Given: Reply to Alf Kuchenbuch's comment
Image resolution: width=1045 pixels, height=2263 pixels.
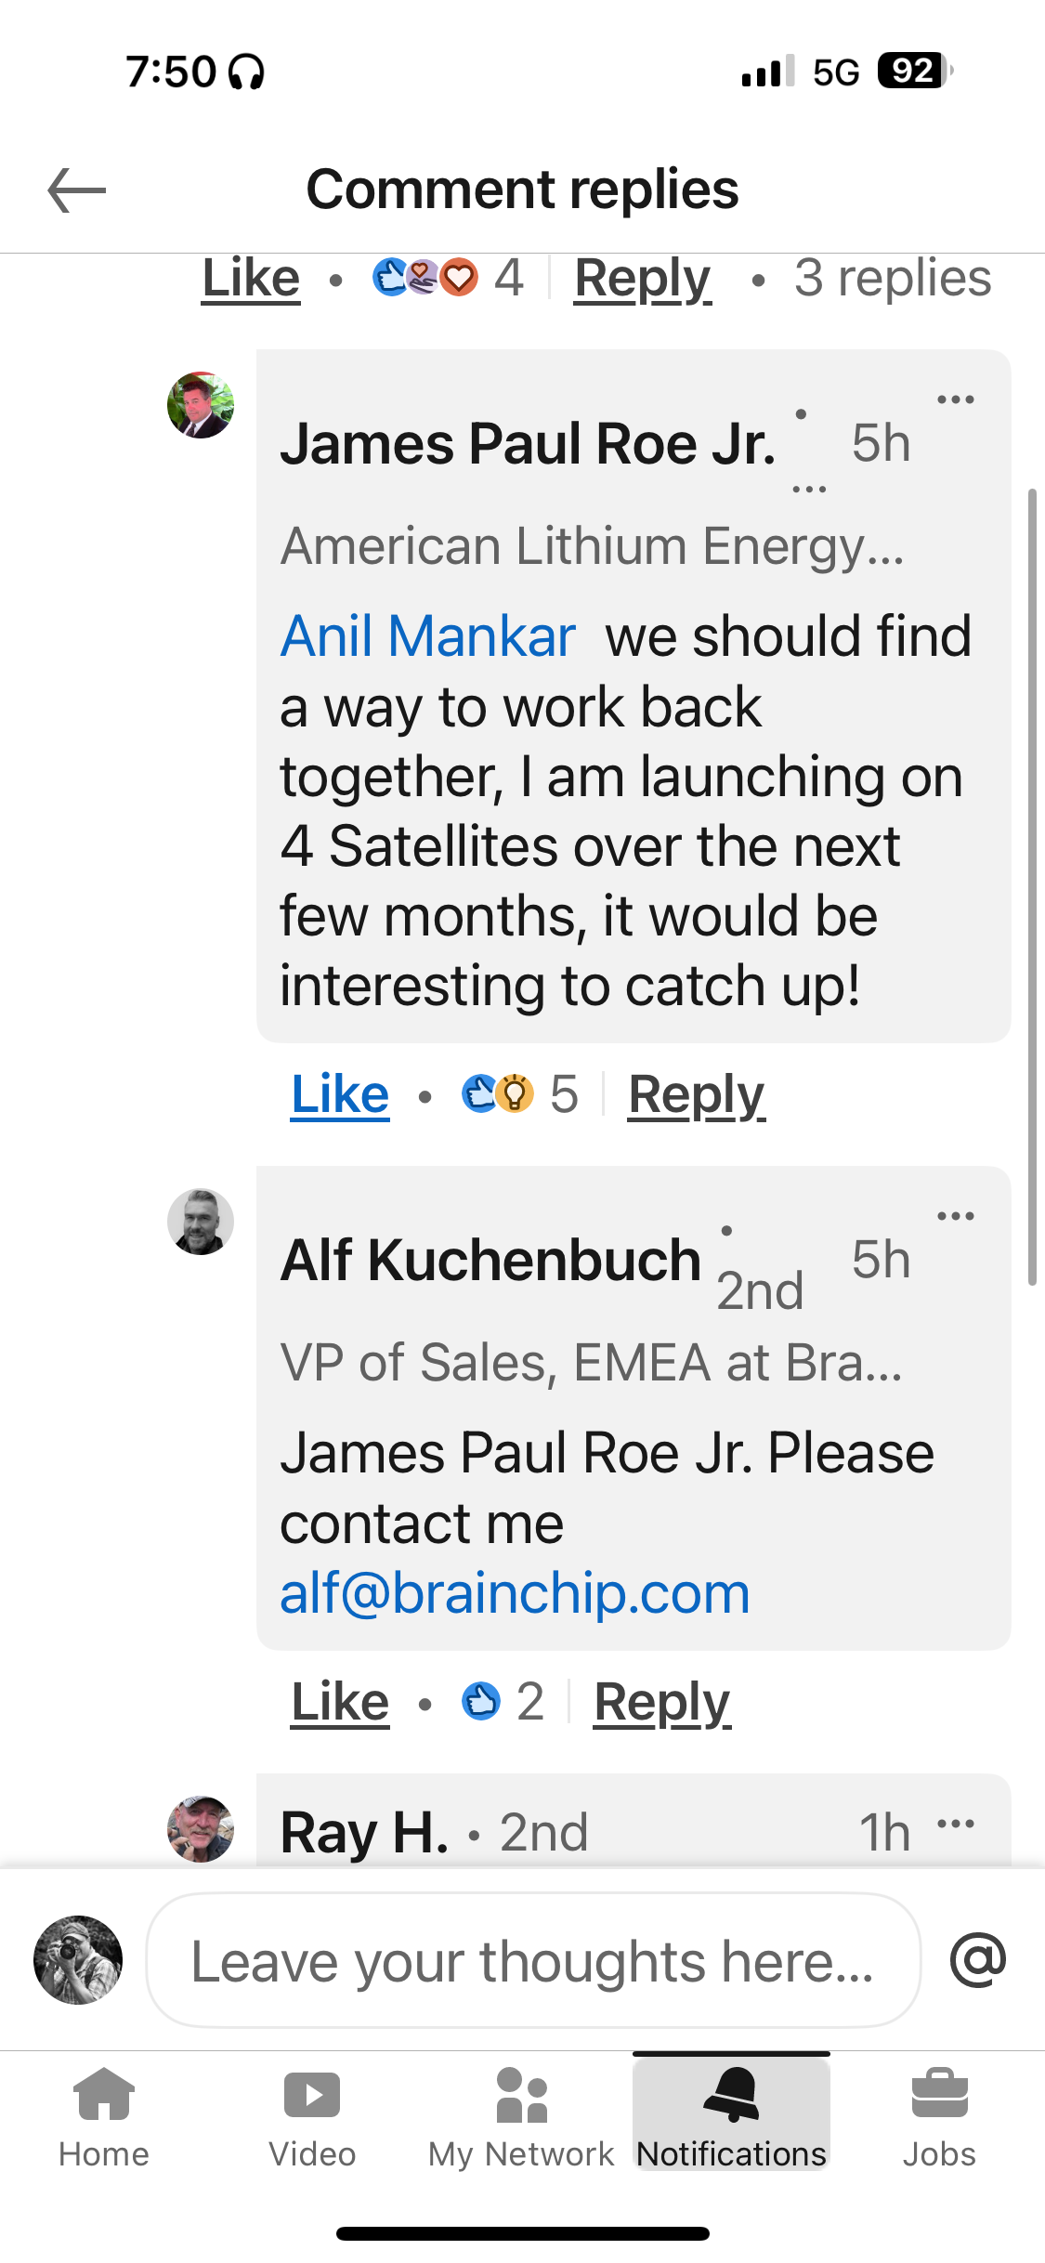Looking at the screenshot, I should pyautogui.click(x=662, y=1702).
